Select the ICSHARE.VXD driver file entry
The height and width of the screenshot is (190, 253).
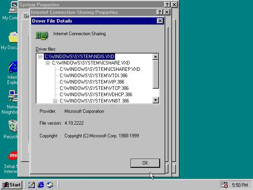tap(91, 63)
